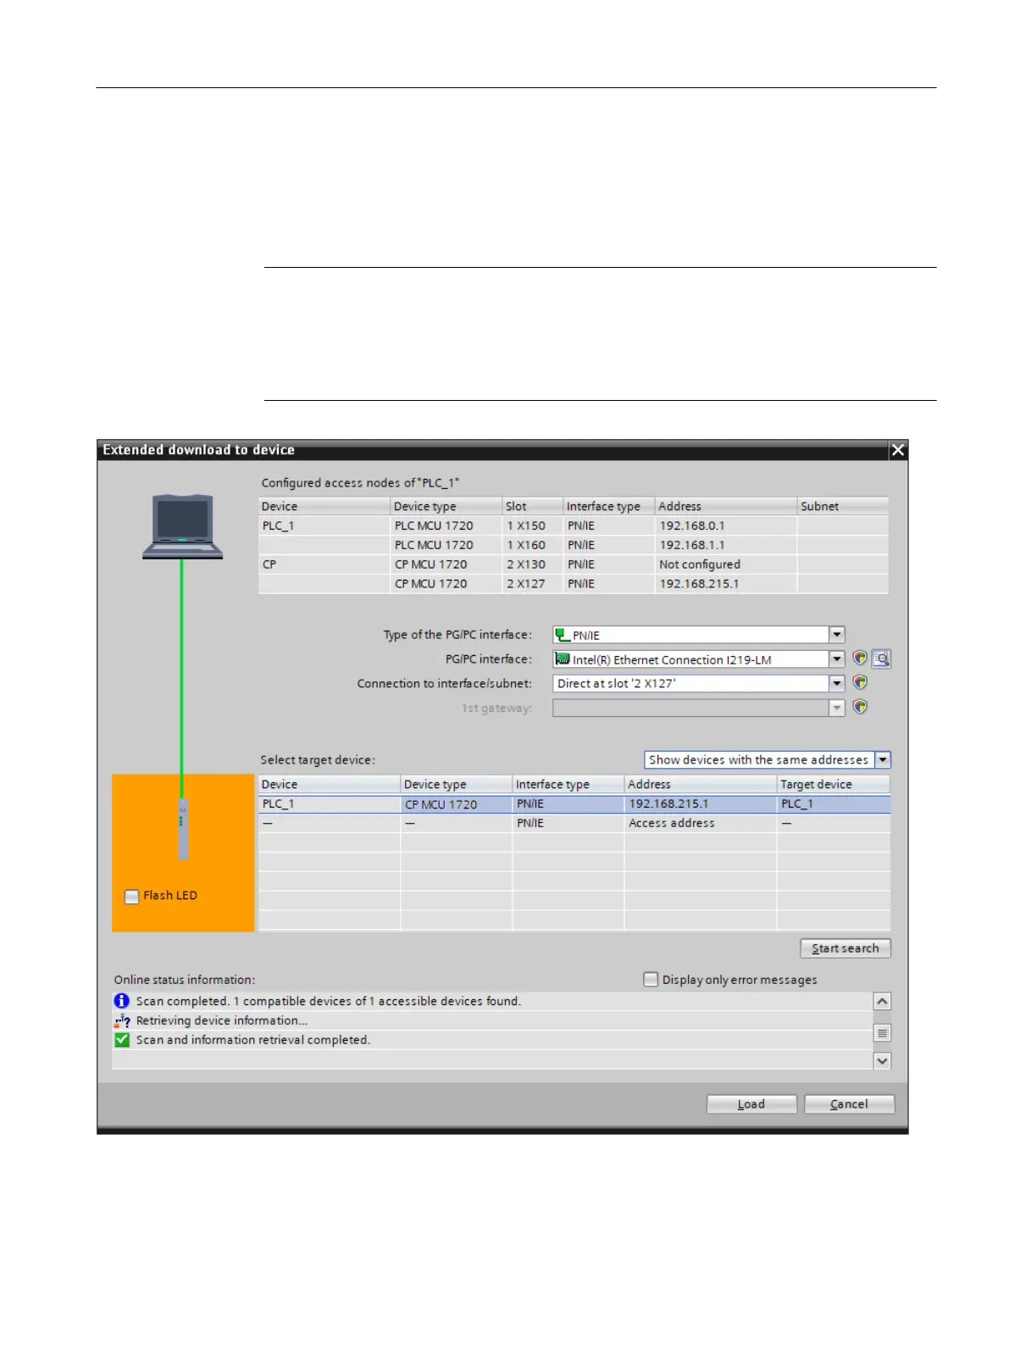The image size is (1009, 1345).
Task: Click the shield icon beside Connection to interface/subnet
Action: (860, 683)
